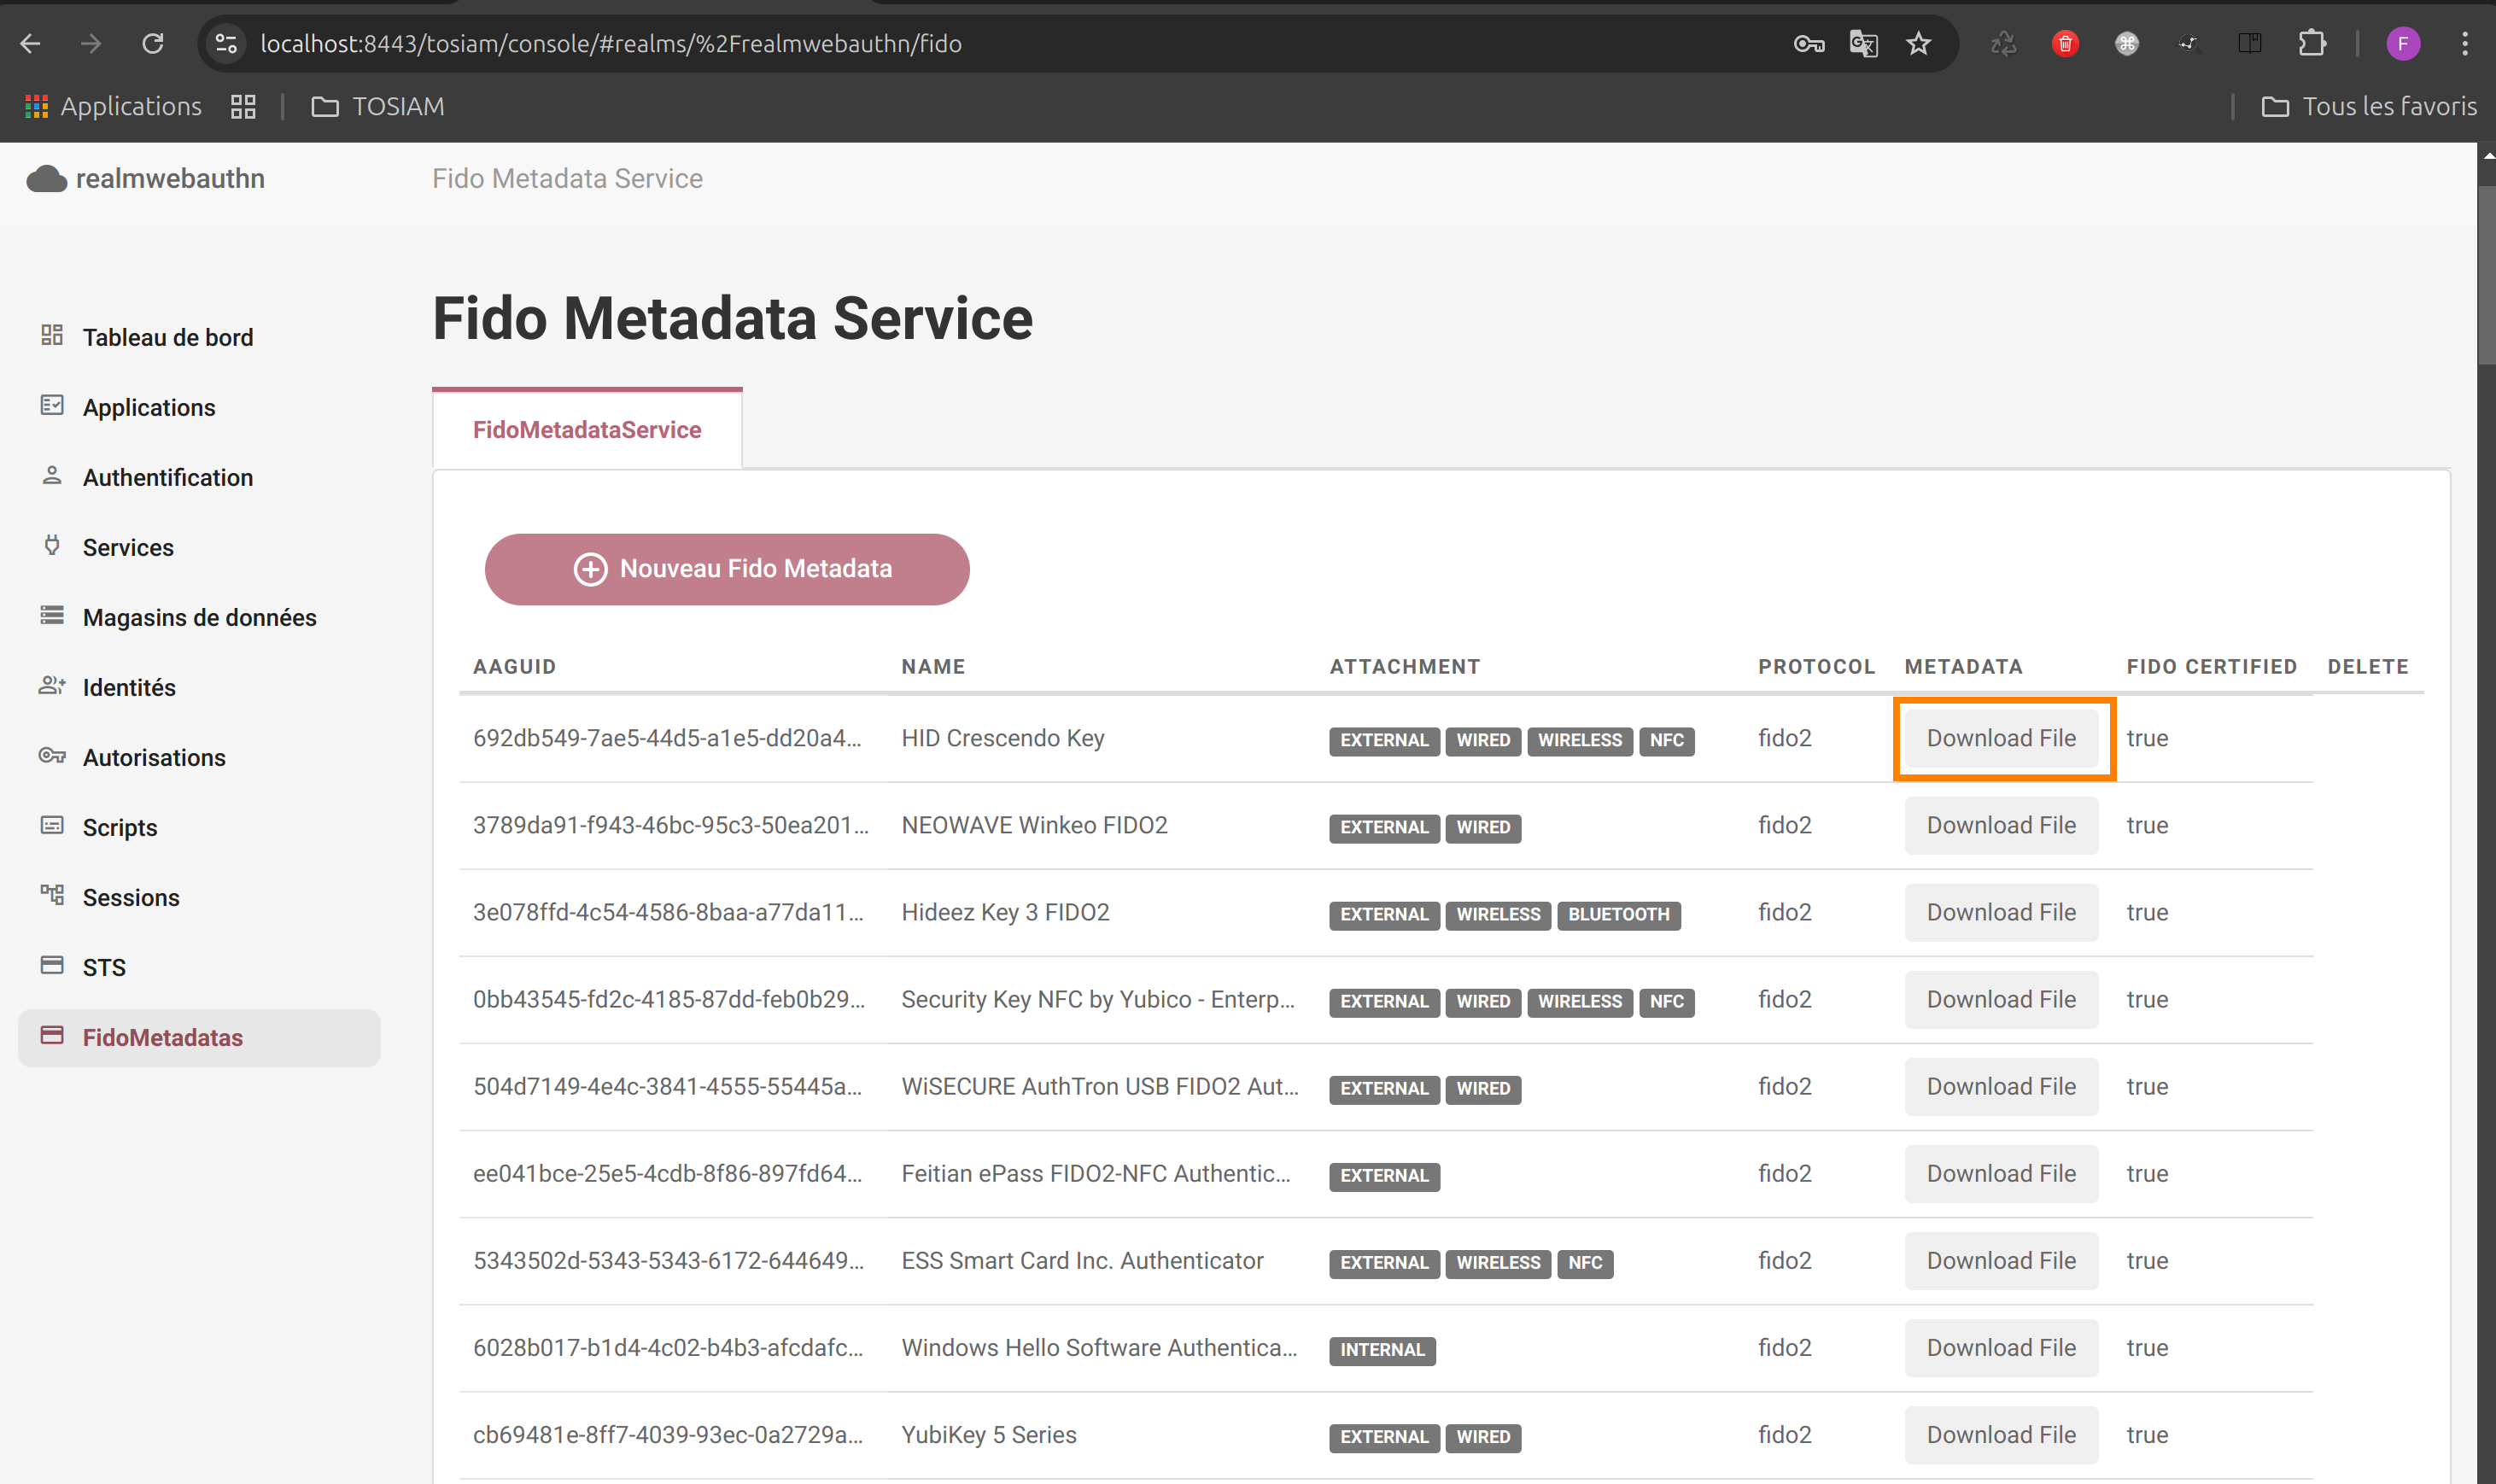Screen dimensions: 2496x1484
Task: Open the site information icon in the address bar
Action: (x=226, y=43)
